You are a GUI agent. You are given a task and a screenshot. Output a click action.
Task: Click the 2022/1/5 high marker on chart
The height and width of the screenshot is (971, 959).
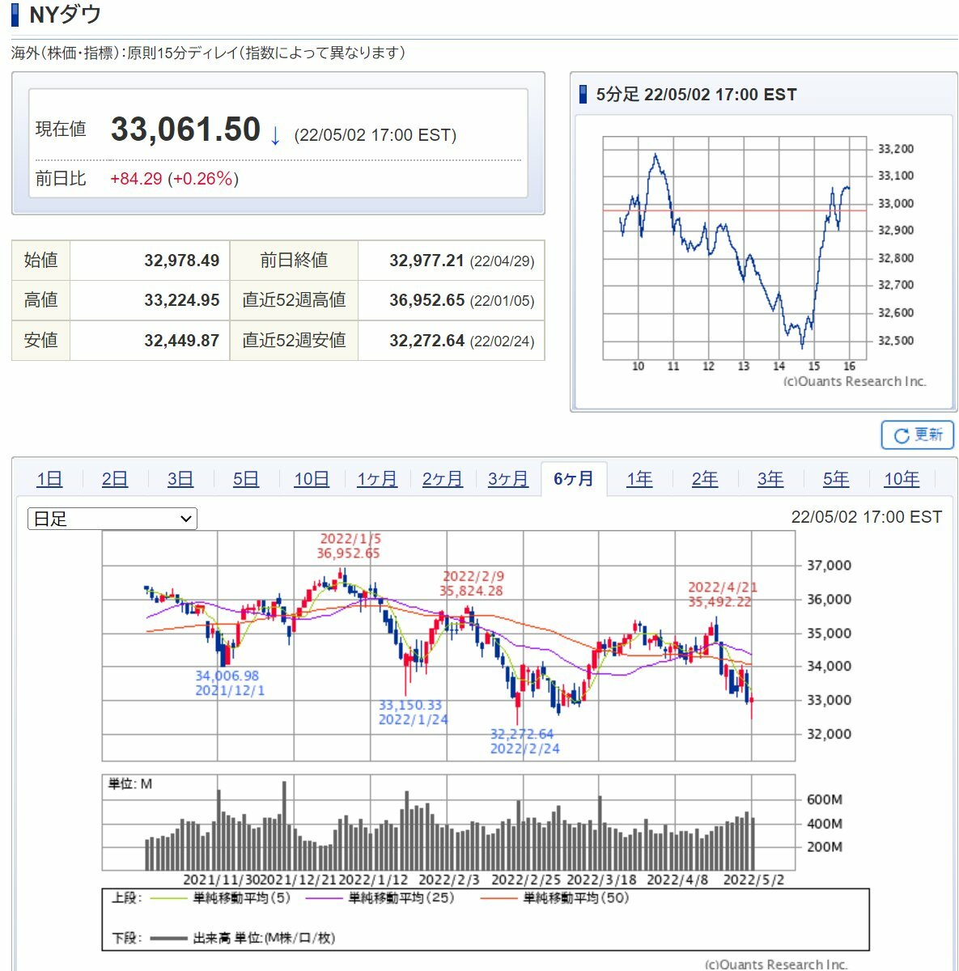click(349, 546)
